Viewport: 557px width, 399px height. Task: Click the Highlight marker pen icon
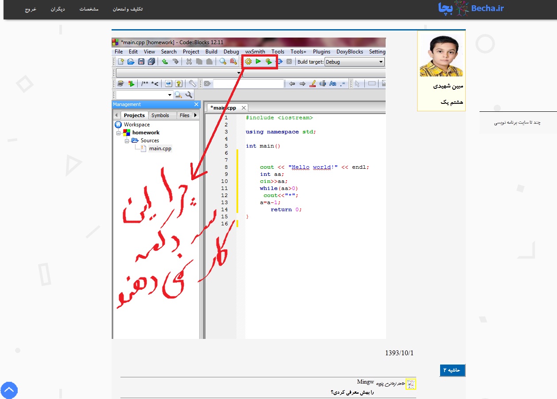[313, 84]
